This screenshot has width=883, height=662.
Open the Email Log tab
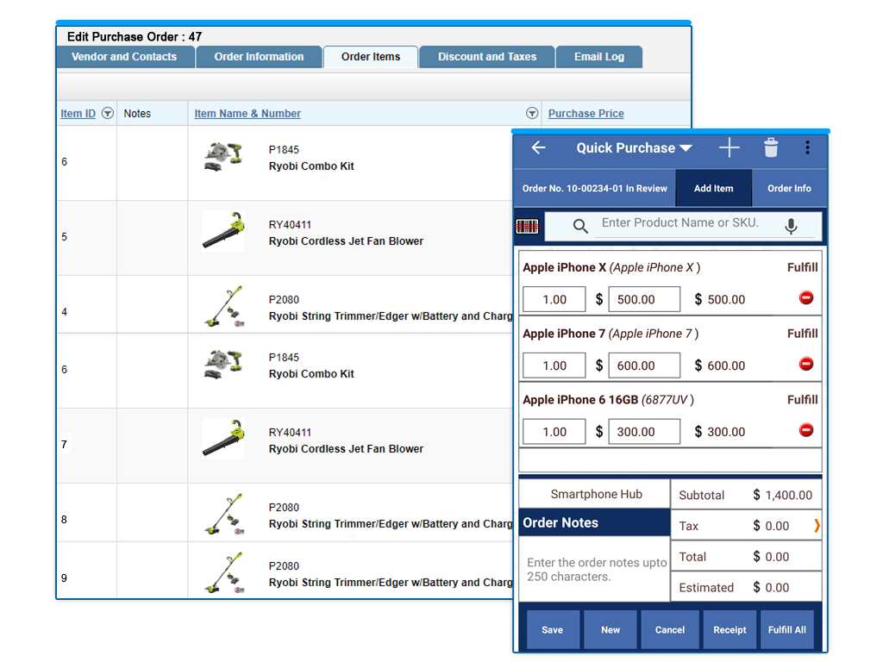(599, 57)
